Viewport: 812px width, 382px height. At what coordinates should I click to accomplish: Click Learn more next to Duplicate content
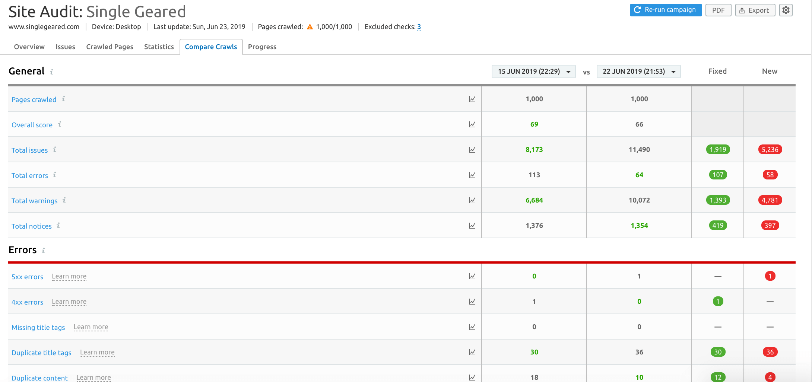coord(94,378)
